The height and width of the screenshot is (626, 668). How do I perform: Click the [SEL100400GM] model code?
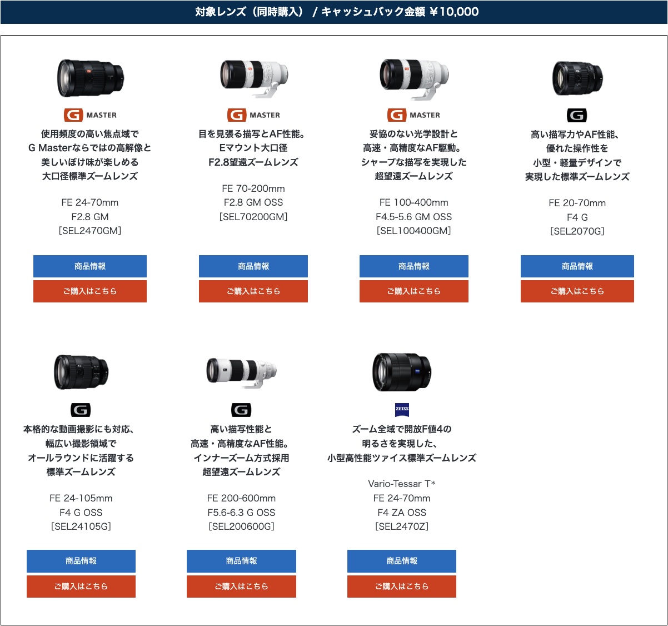(414, 231)
